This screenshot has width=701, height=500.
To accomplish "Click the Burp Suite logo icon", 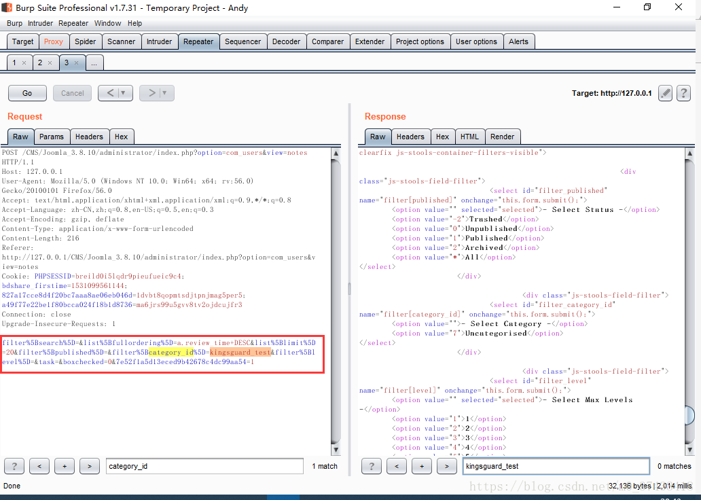I will pos(7,7).
